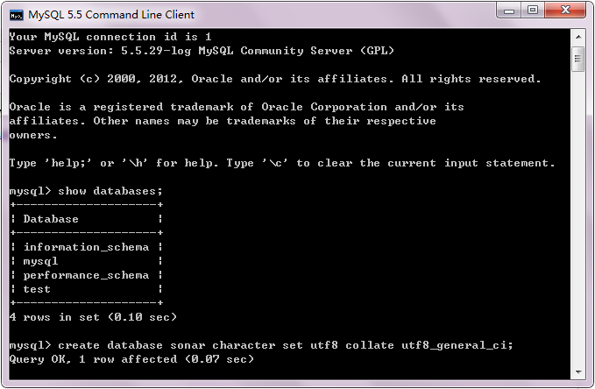
Task: Click the window title 'MySQL 5.5 Command Line Client'
Action: click(x=111, y=15)
